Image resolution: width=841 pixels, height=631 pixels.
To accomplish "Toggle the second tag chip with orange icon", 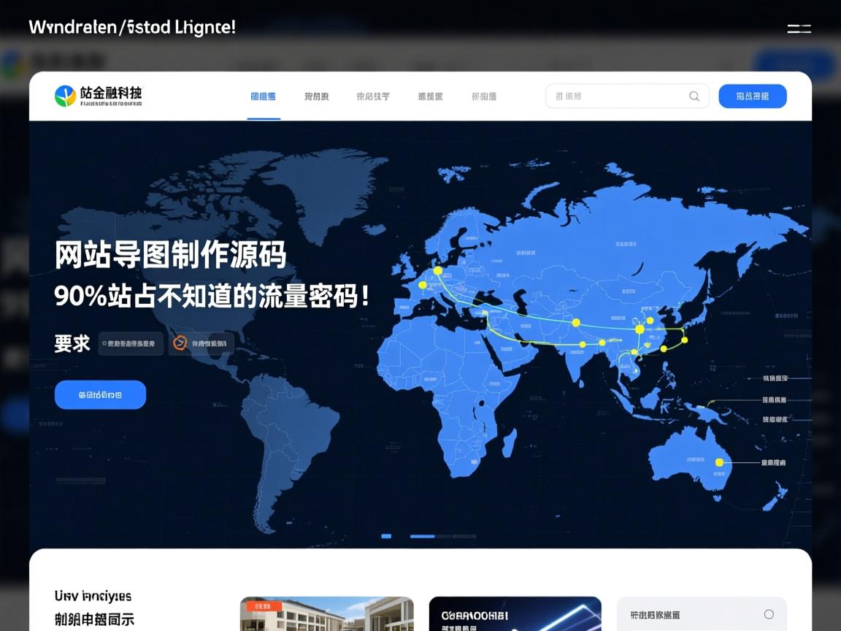I will 201,343.
